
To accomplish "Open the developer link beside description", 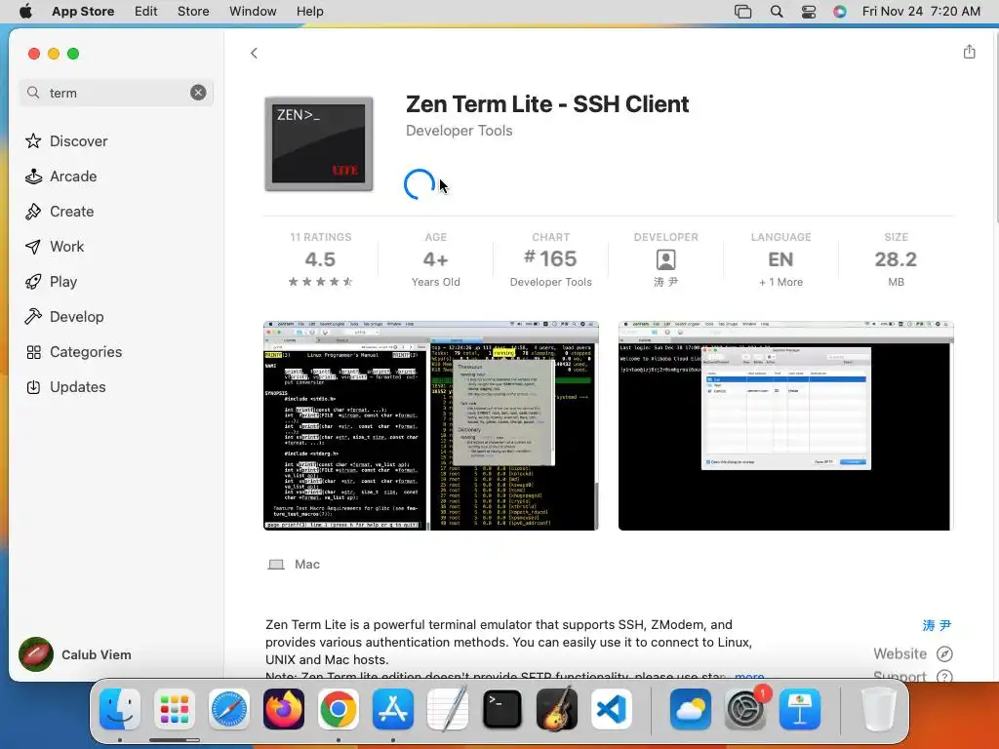I will [x=937, y=625].
